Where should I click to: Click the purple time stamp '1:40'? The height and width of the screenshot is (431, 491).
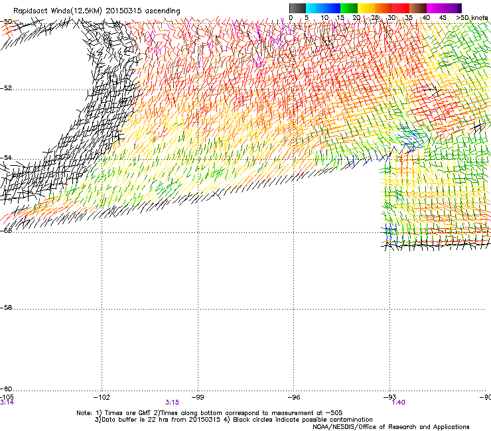click(x=398, y=402)
